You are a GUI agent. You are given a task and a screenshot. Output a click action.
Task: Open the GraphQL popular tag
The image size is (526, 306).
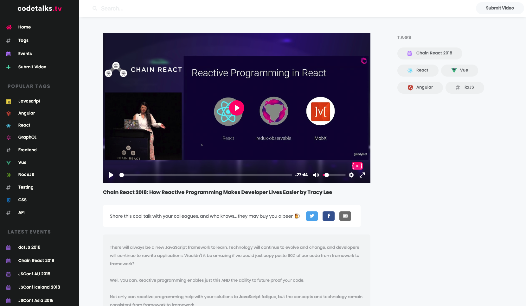pos(27,137)
